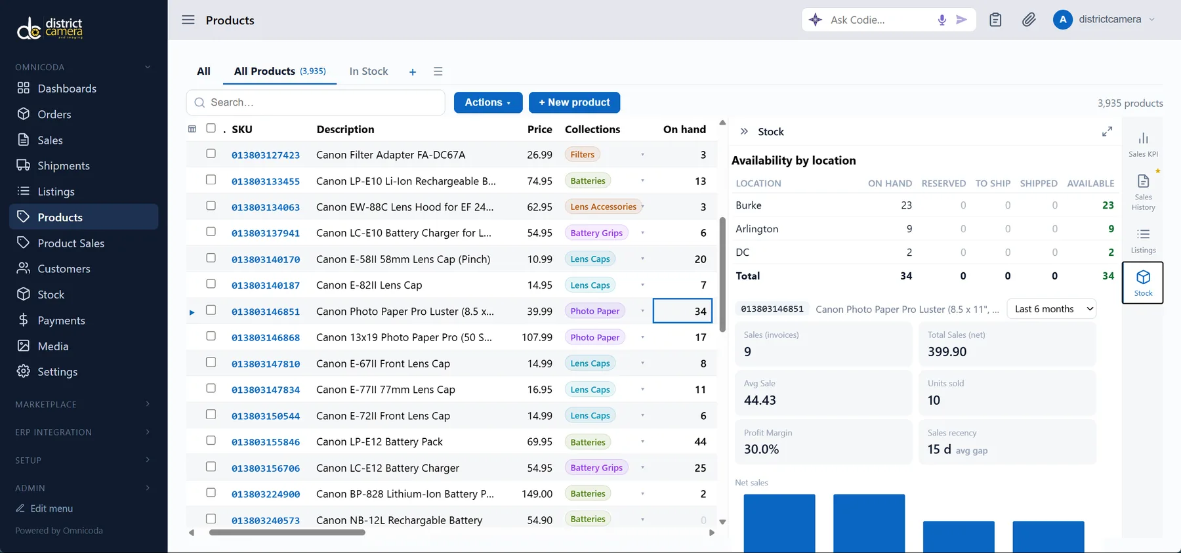Check the Canon E-82II Lens Cap row
Screen dimensions: 1181x553
pyautogui.click(x=211, y=284)
